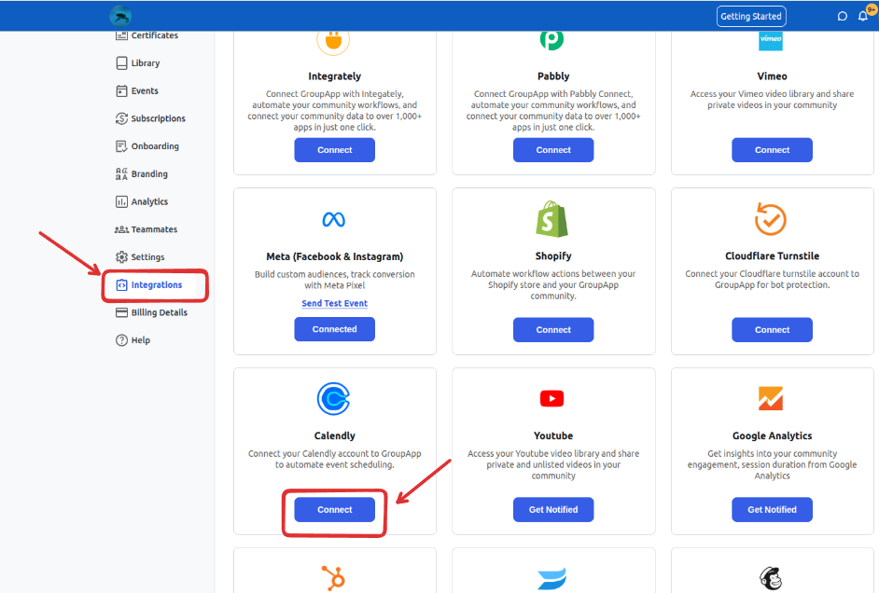Click the Integrations code icon
The height and width of the screenshot is (593, 879).
point(121,285)
